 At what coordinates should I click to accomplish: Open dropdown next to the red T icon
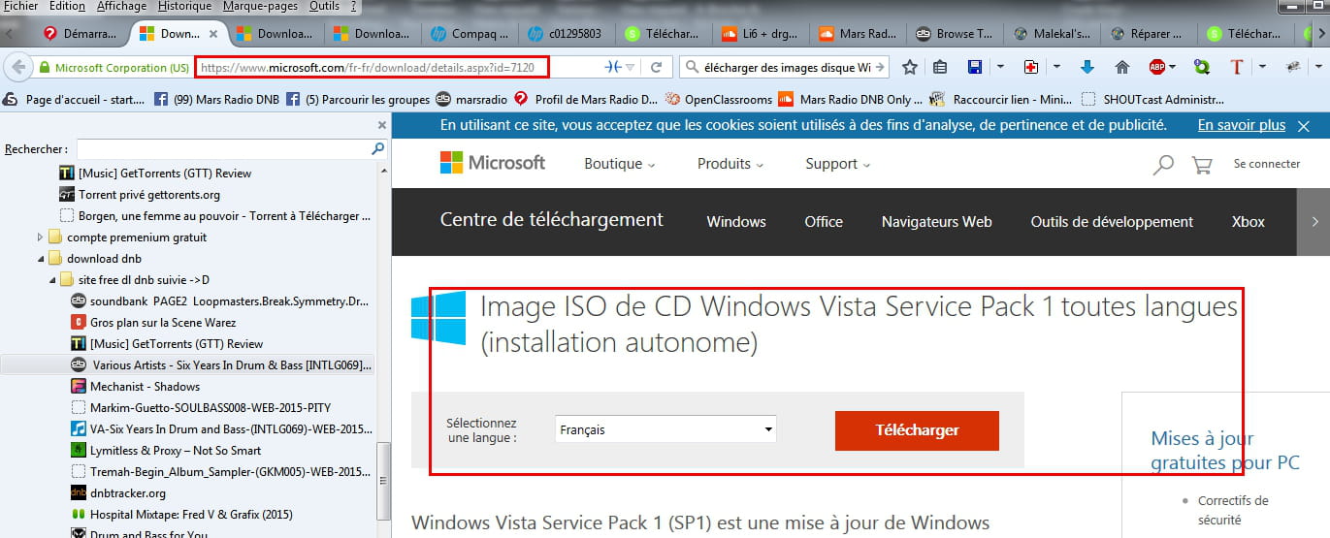click(1261, 68)
